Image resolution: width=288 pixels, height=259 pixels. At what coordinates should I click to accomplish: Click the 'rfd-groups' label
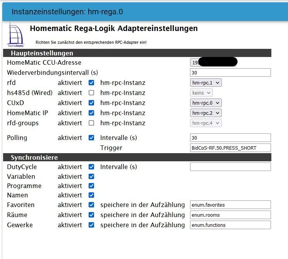click(x=23, y=123)
